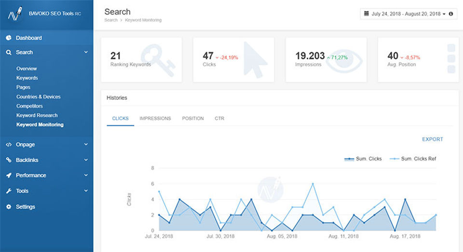463x252 pixels.
Task: Open Keywords under Search
Action: pyautogui.click(x=27, y=78)
